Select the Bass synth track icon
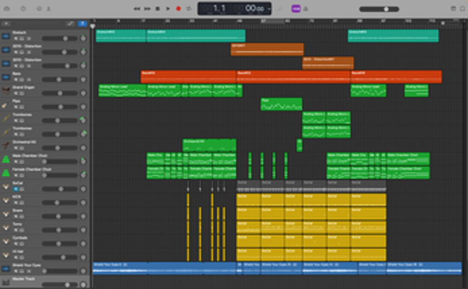This screenshot has height=289, width=468. (x=5, y=77)
